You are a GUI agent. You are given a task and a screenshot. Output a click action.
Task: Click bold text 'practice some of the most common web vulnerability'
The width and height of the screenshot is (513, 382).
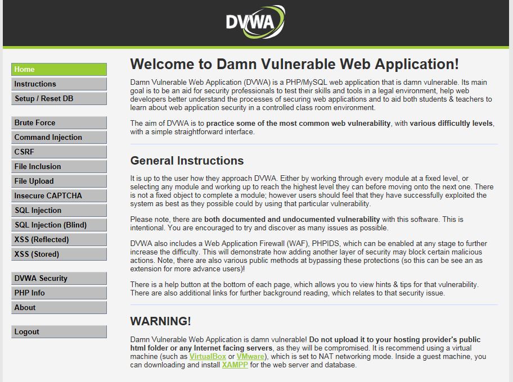click(x=298, y=124)
